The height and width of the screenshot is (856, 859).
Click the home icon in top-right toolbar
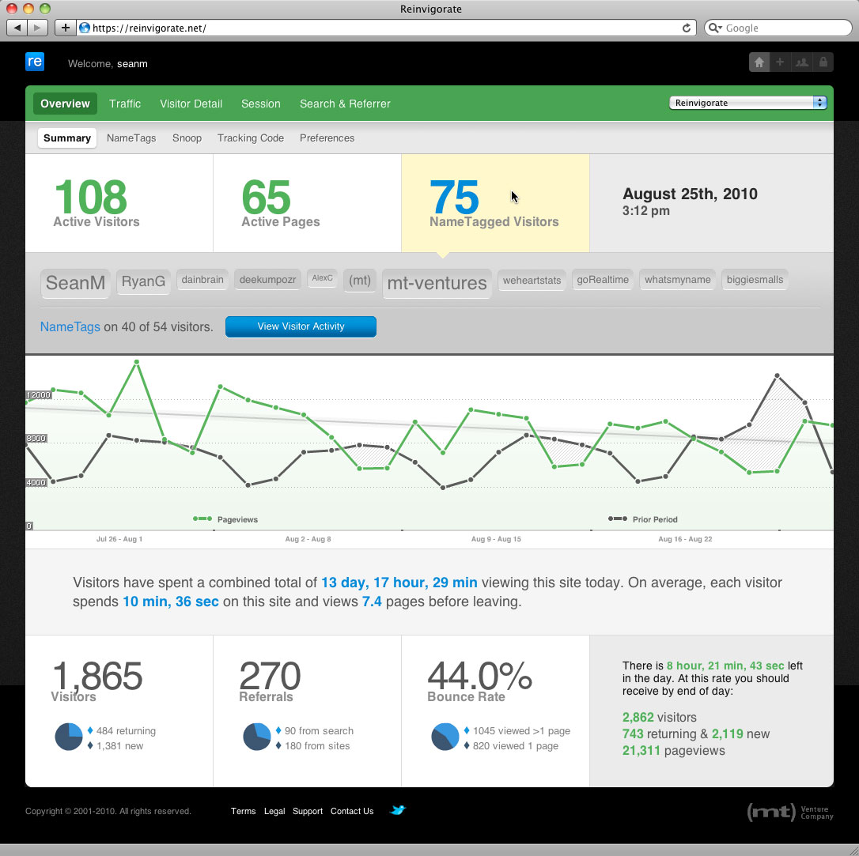pyautogui.click(x=759, y=62)
